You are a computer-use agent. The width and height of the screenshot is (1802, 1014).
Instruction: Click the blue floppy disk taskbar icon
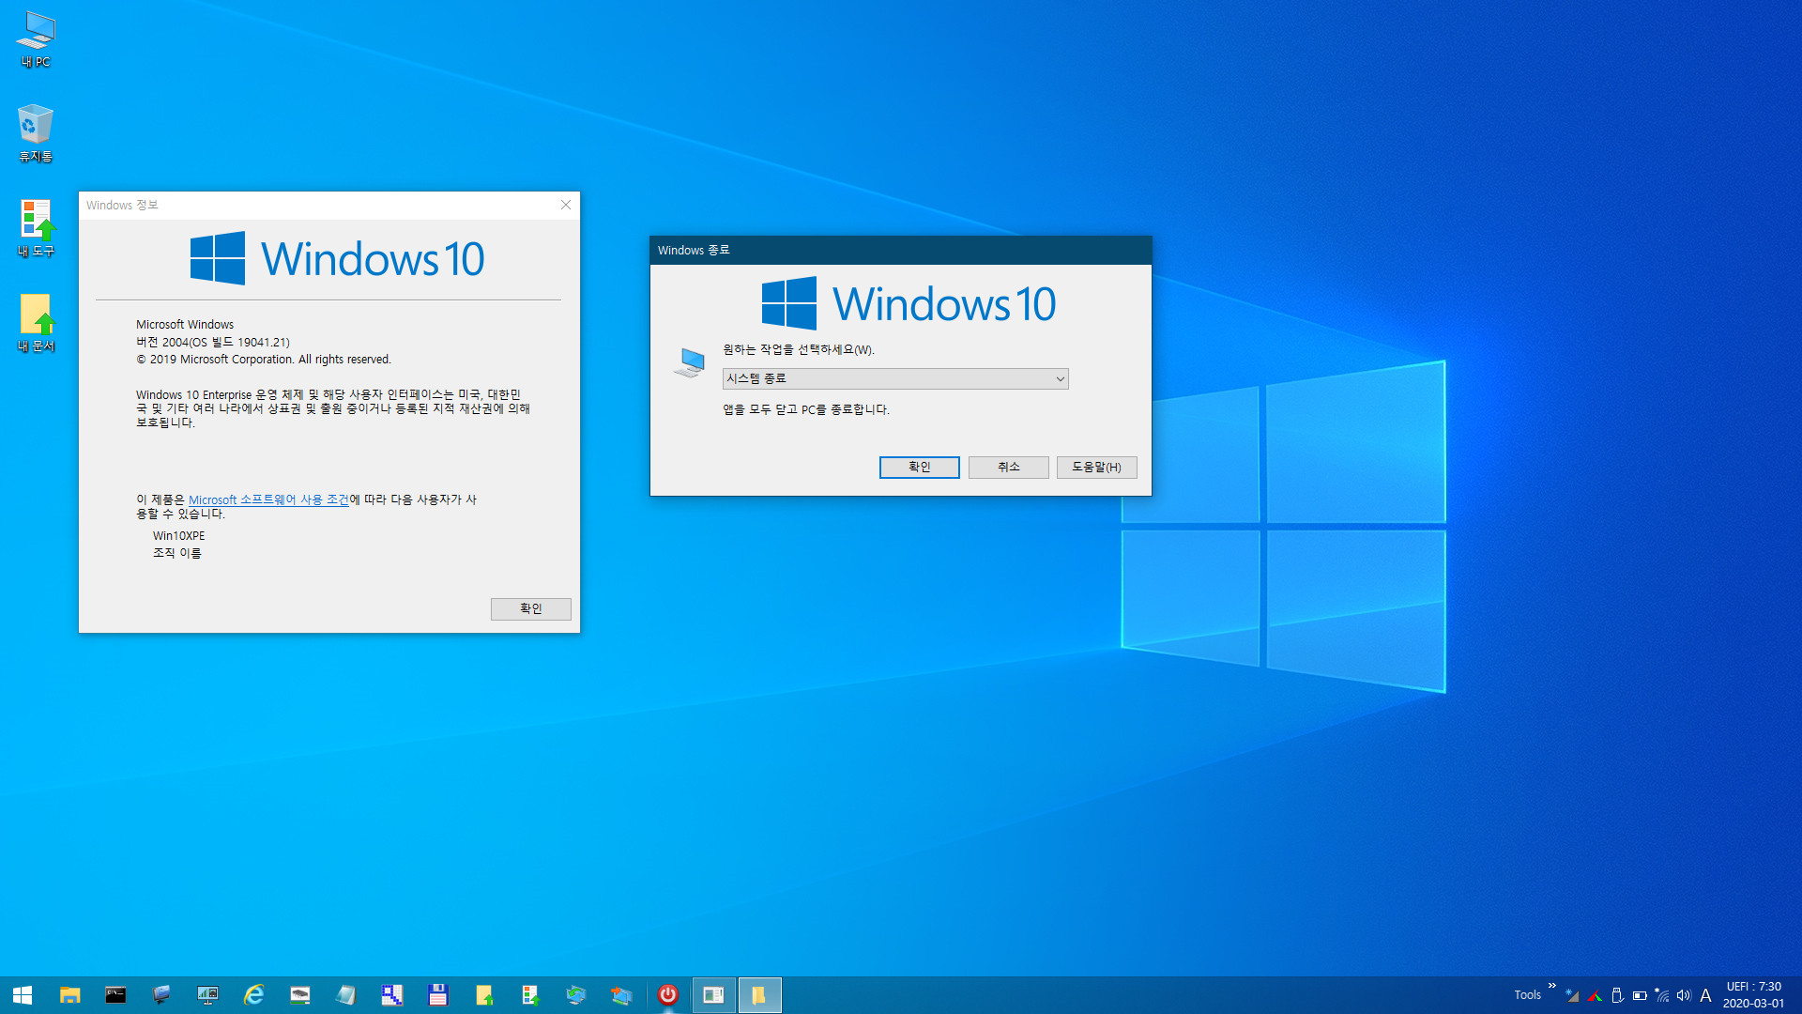click(x=437, y=995)
